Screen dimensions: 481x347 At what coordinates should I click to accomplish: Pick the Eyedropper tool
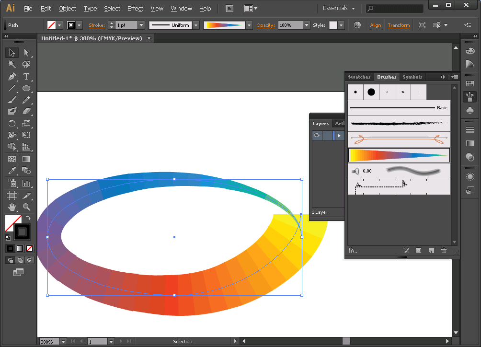coord(11,171)
